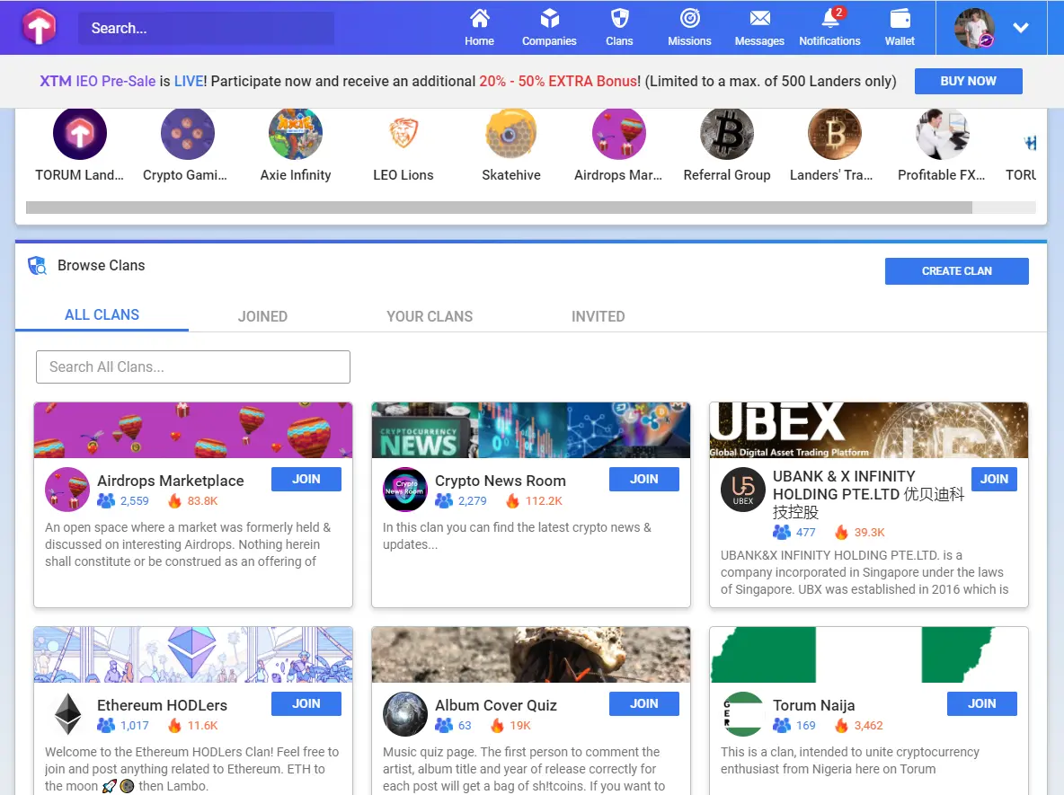Join the Album Cover Quiz clan
The height and width of the screenshot is (795, 1064).
pyautogui.click(x=644, y=704)
